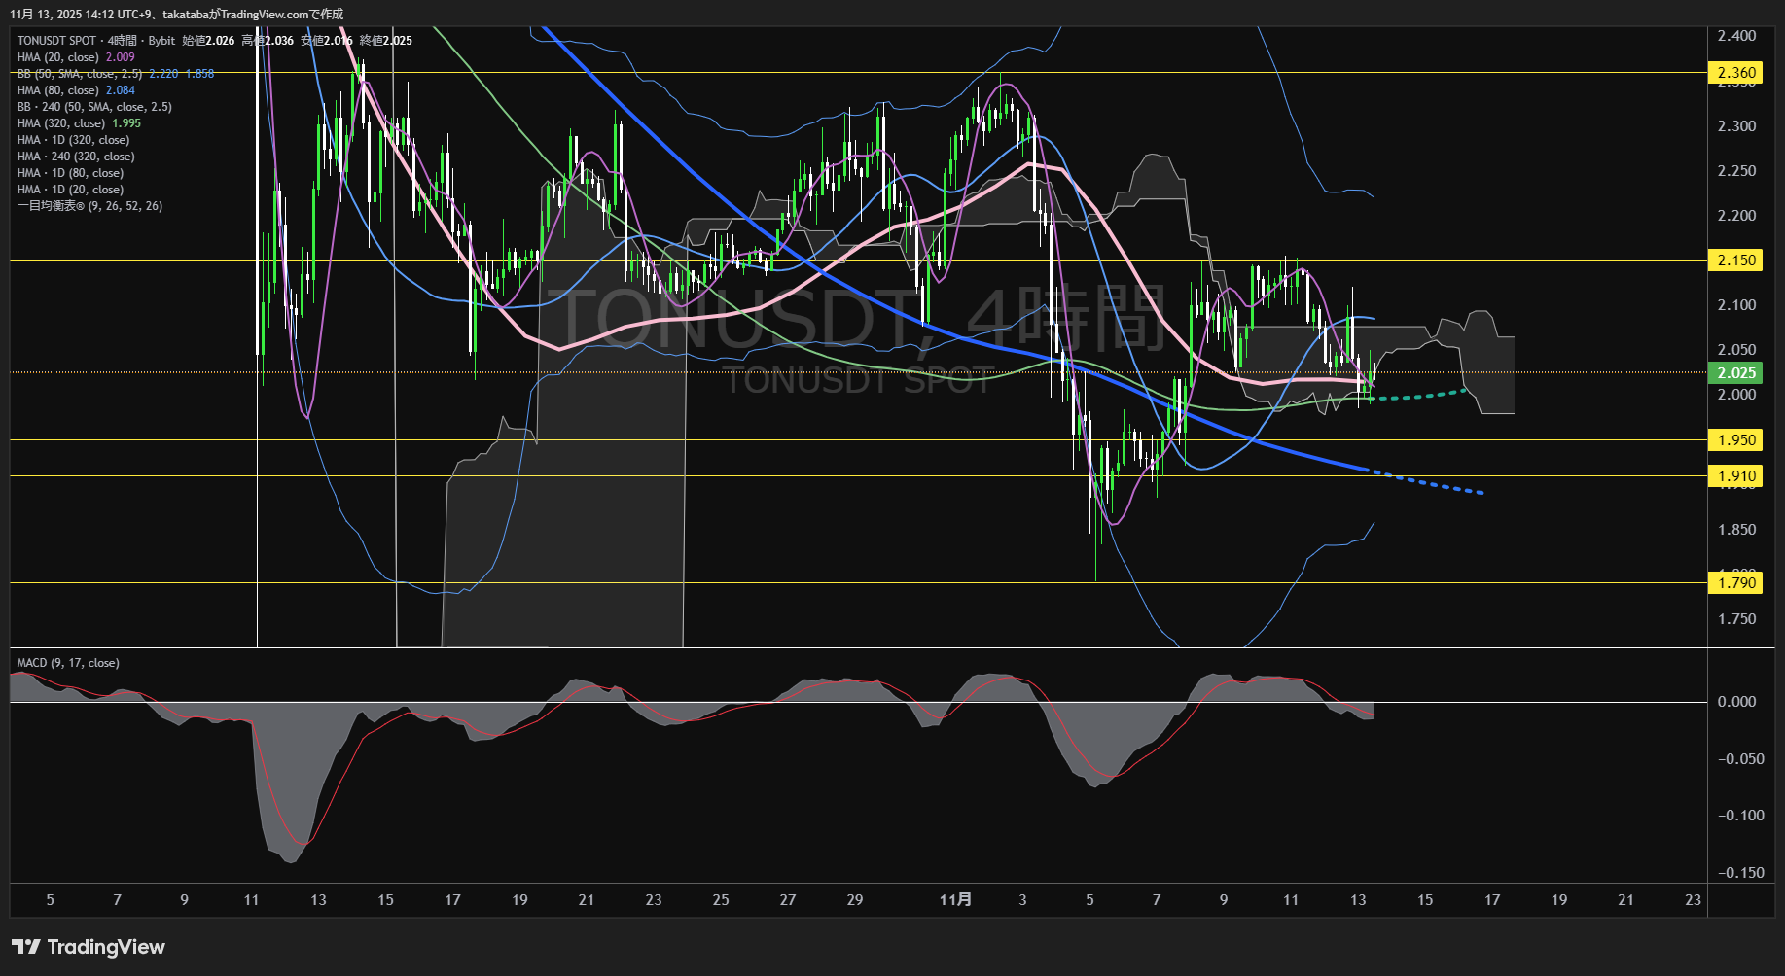The width and height of the screenshot is (1785, 976).
Task: Click the green 2.025 current price tag
Action: tap(1735, 373)
